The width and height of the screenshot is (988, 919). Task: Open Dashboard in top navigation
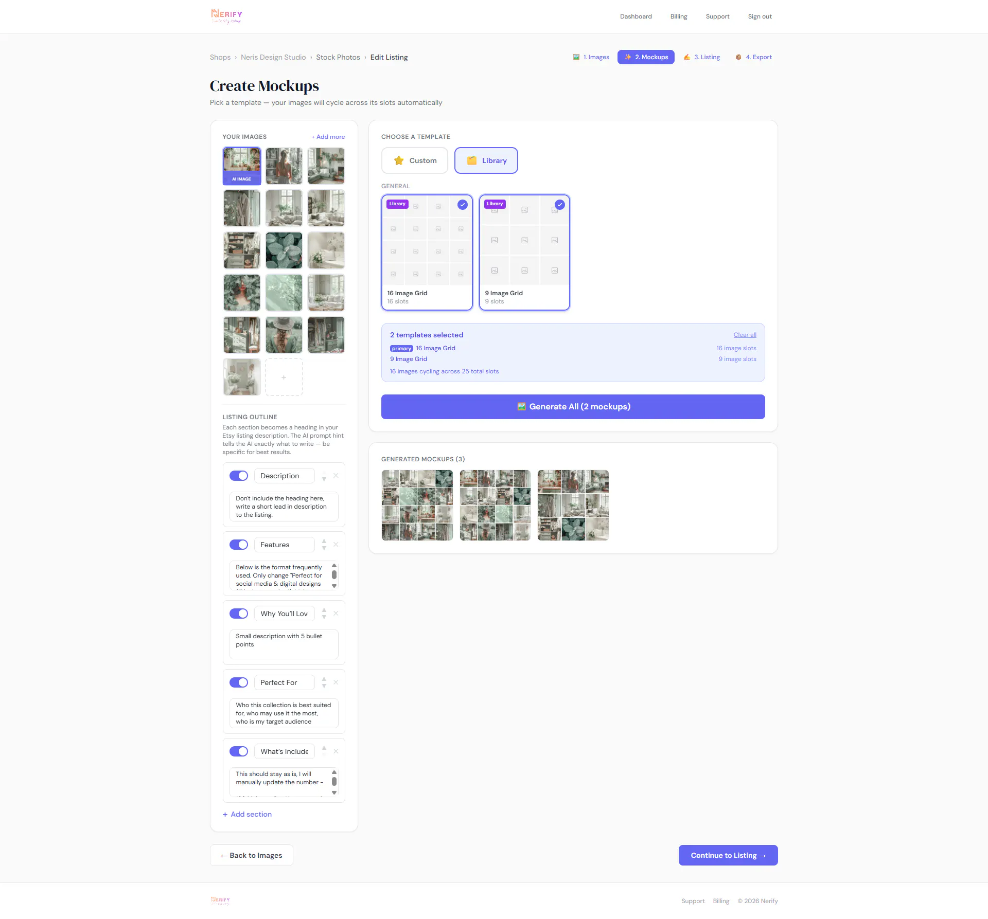(x=636, y=16)
